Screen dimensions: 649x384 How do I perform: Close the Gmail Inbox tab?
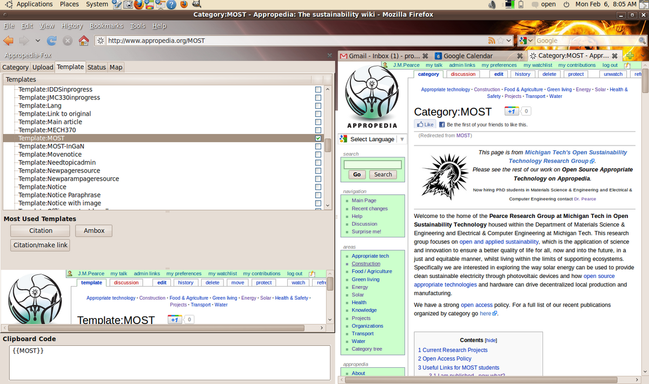[x=425, y=56]
